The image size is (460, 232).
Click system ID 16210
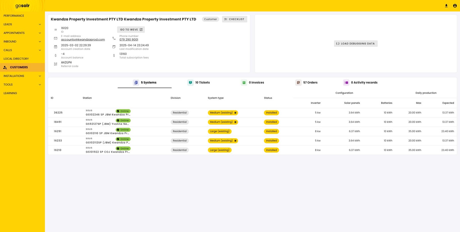(57, 150)
